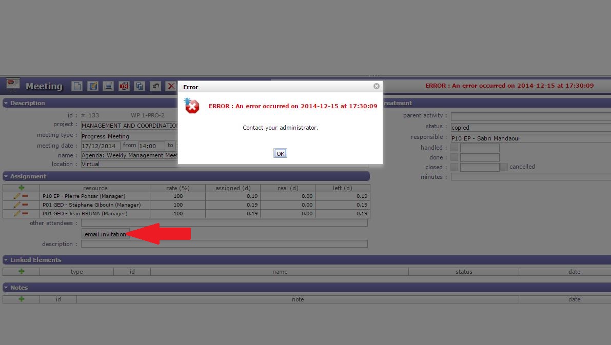The image size is (611, 345).
Task: Collapse the Description section
Action: pyautogui.click(x=6, y=103)
